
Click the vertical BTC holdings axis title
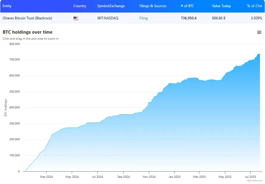point(6,107)
